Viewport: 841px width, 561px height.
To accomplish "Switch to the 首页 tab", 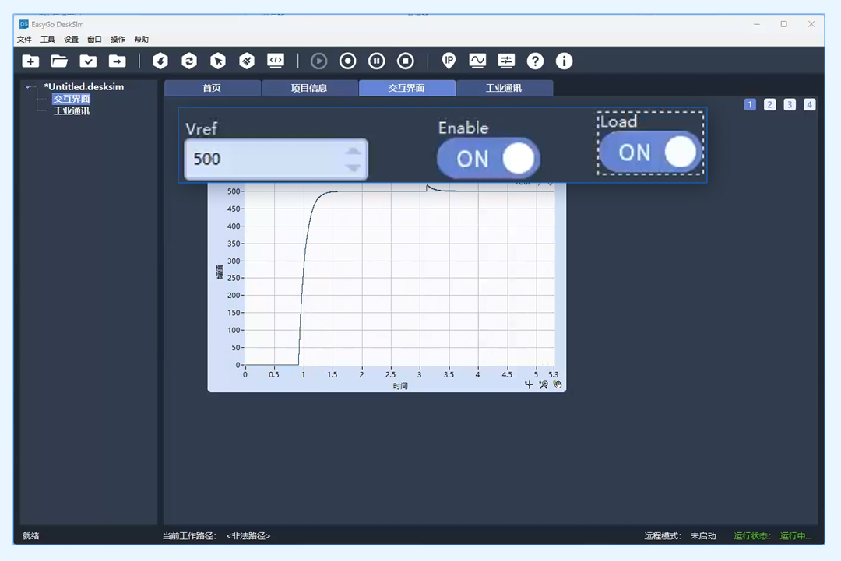I will (x=212, y=88).
